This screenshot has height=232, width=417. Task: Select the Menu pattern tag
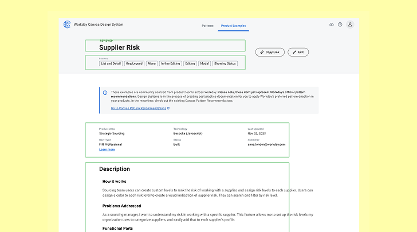152,63
